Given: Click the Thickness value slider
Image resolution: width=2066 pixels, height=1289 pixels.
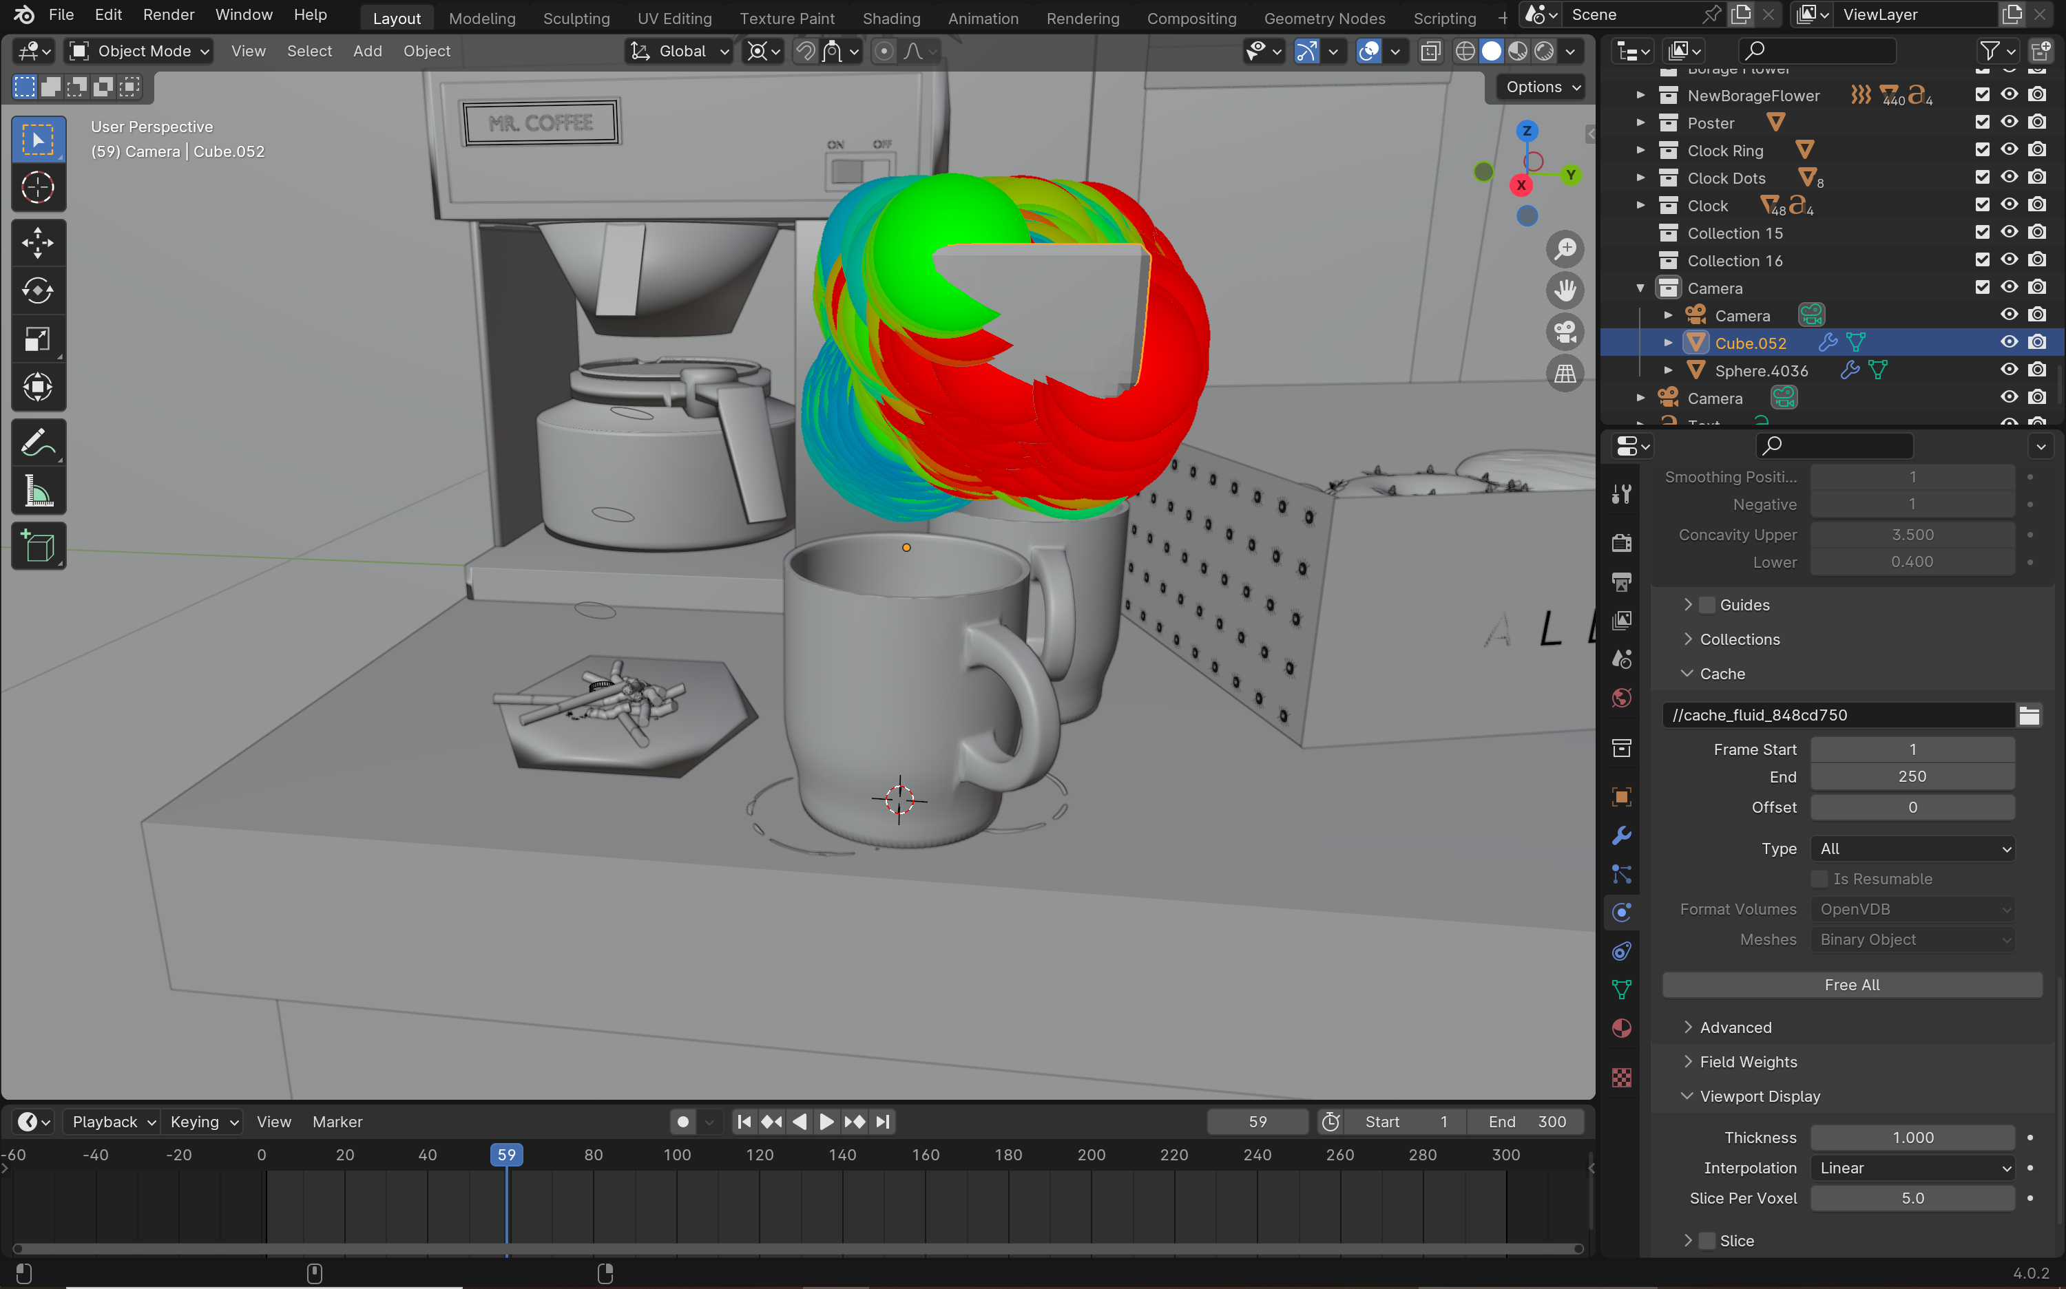Looking at the screenshot, I should point(1912,1138).
